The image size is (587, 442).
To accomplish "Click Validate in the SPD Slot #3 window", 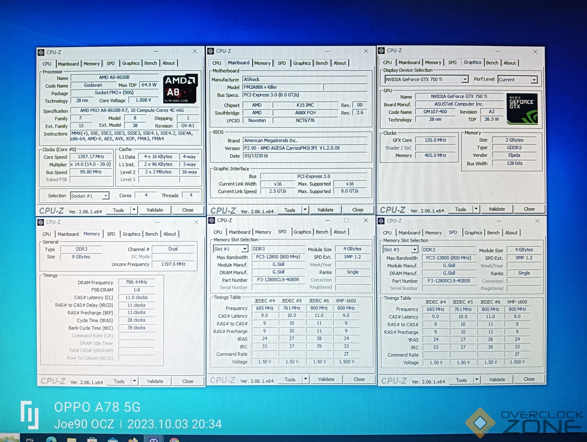I will (x=497, y=379).
